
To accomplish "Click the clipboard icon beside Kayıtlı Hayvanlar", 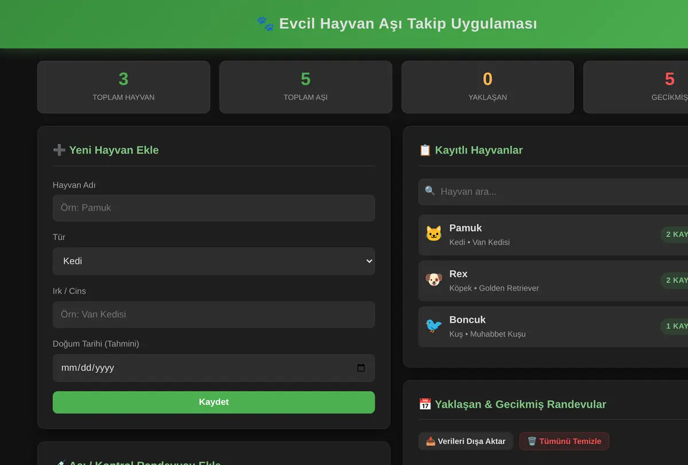I will [x=425, y=150].
